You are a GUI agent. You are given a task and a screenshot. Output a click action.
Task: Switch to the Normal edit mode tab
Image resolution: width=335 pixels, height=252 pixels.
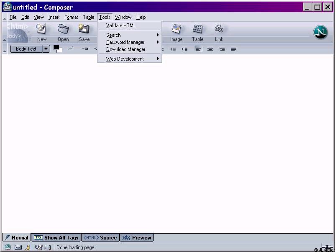[17, 237]
